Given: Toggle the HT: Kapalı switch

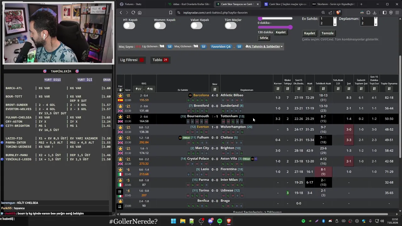Looking at the screenshot, I should [129, 26].
